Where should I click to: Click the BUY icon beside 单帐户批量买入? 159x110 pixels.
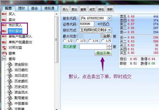tap(4, 37)
